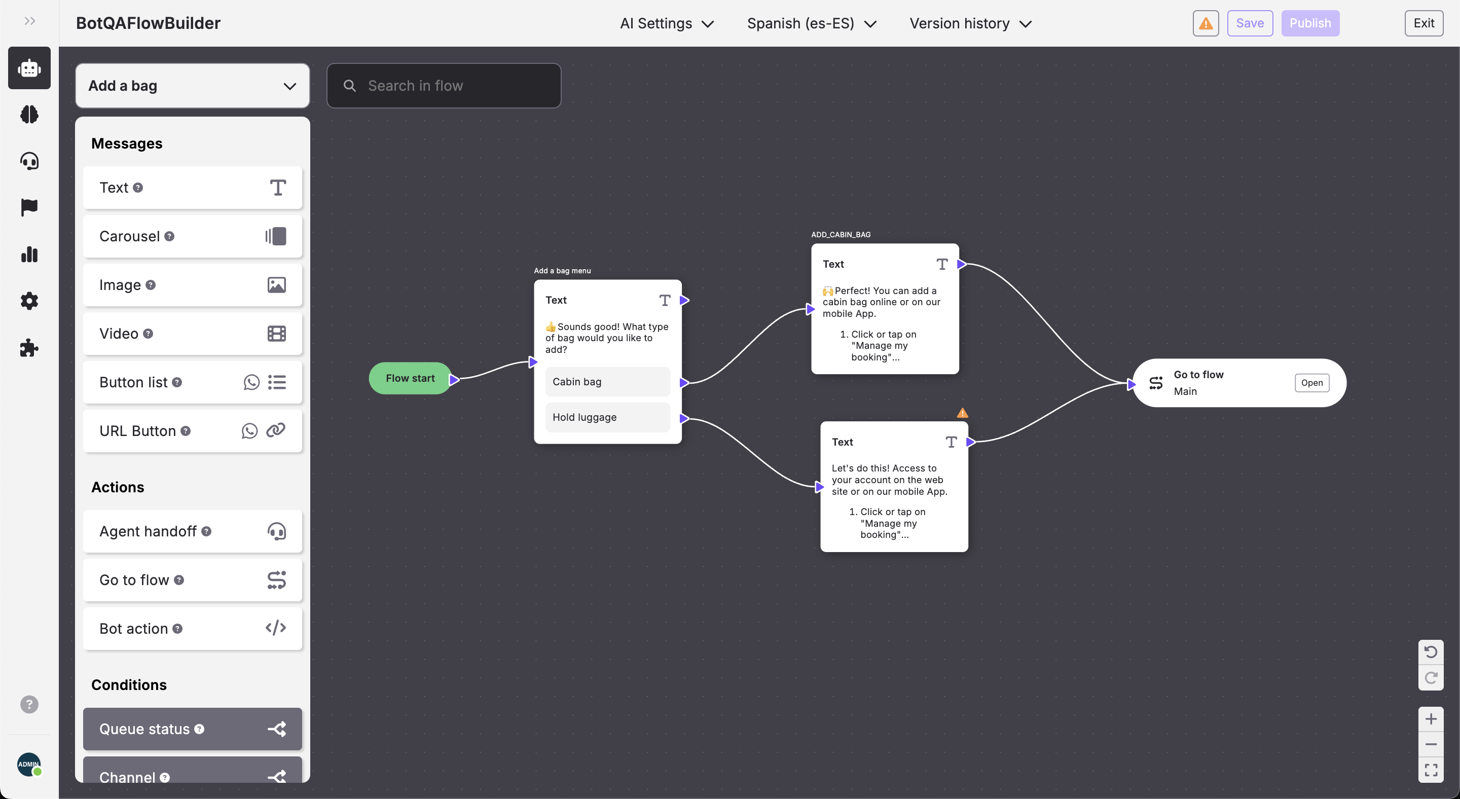Expand the left sidebar double-chevron
1460x799 pixels.
pyautogui.click(x=29, y=21)
